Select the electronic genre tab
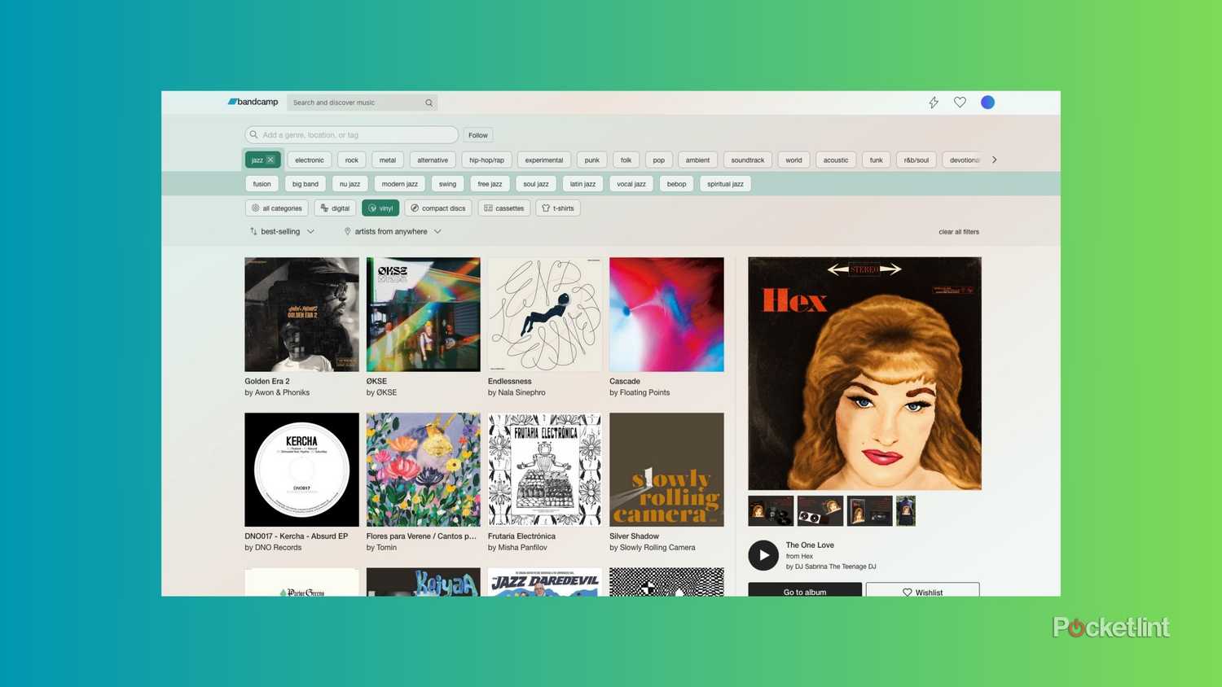 309,160
